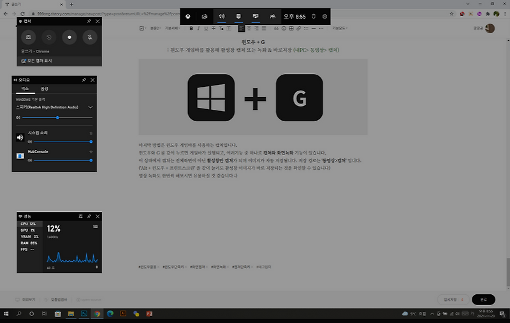The width and height of the screenshot is (510, 323).
Task: Switch to the 음성 tab in Audio widget
Action: [44, 89]
